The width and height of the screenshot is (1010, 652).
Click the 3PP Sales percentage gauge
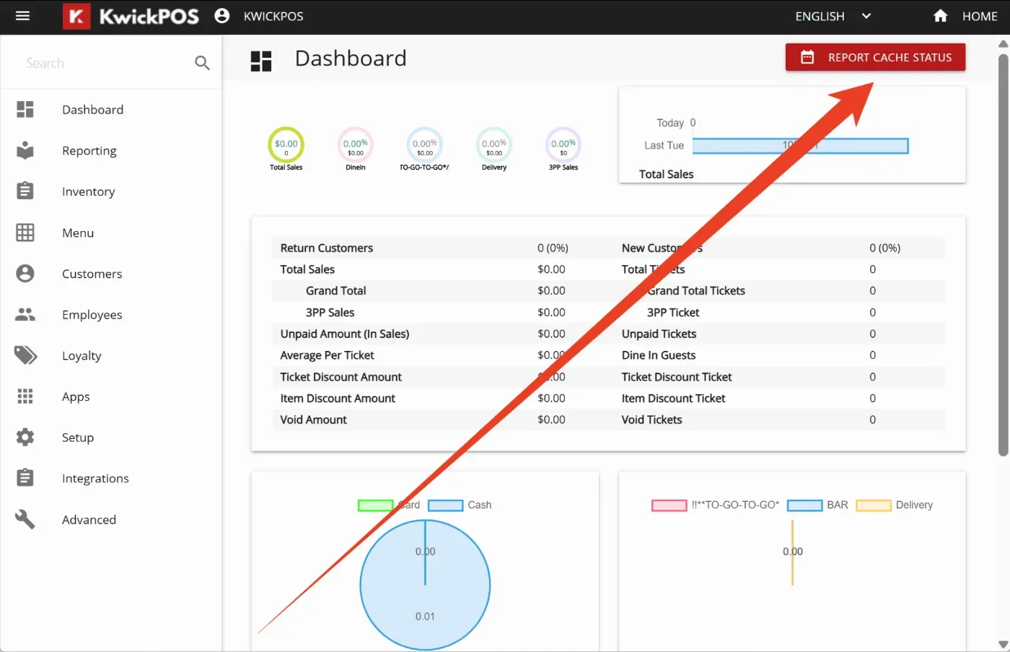tap(563, 144)
